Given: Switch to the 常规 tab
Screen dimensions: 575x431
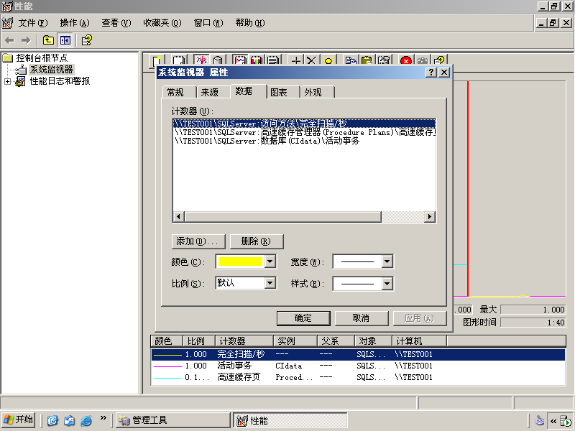Looking at the screenshot, I should (179, 93).
